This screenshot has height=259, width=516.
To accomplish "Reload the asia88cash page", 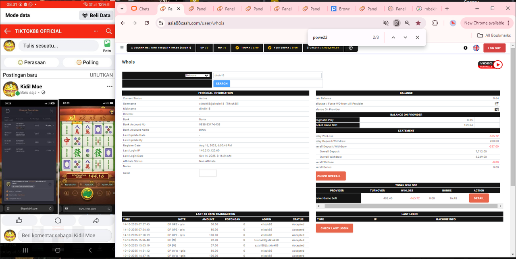I will 147,23.
